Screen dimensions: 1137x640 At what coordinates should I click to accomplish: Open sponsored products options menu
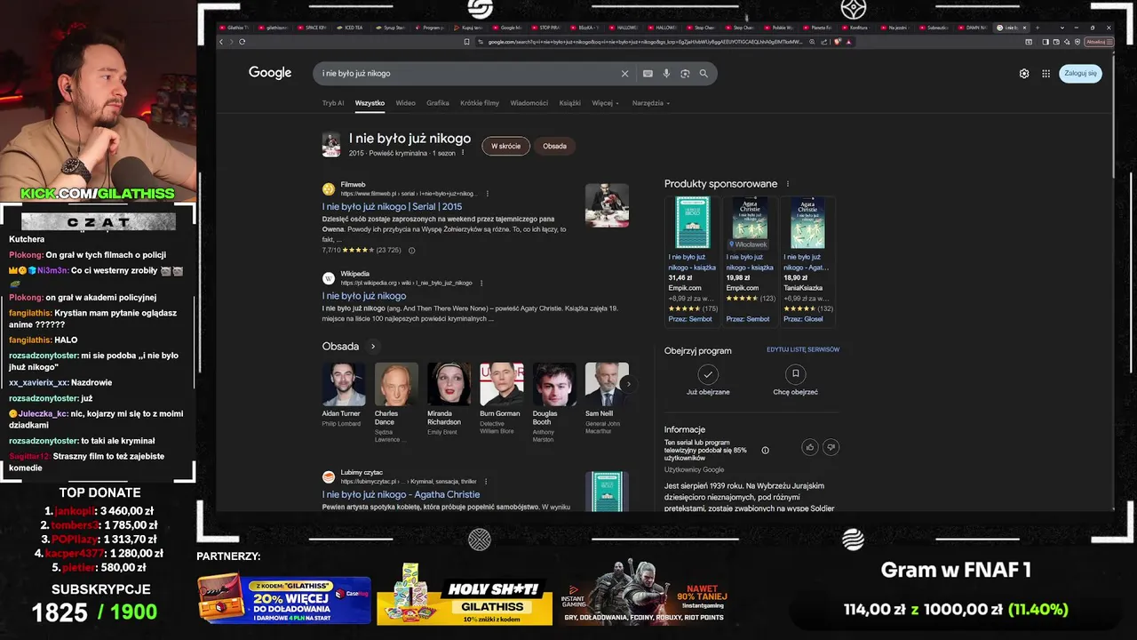[x=787, y=184]
